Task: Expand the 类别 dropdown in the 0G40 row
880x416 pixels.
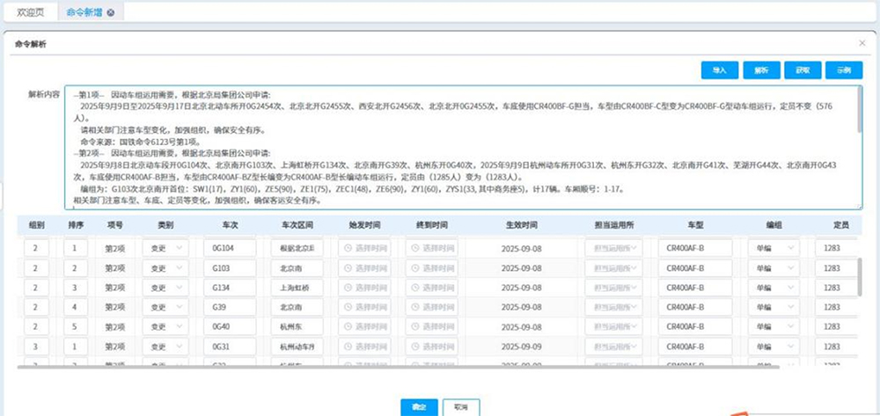Action: click(x=165, y=326)
